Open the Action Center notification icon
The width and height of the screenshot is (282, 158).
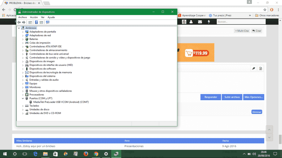275,154
